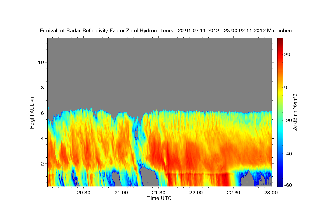This screenshot has width=336, height=224.
Task: Click the 21:30 time tick label
Action: tap(159, 193)
